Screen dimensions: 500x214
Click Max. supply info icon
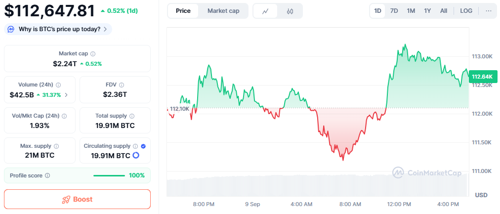pyautogui.click(x=56, y=146)
